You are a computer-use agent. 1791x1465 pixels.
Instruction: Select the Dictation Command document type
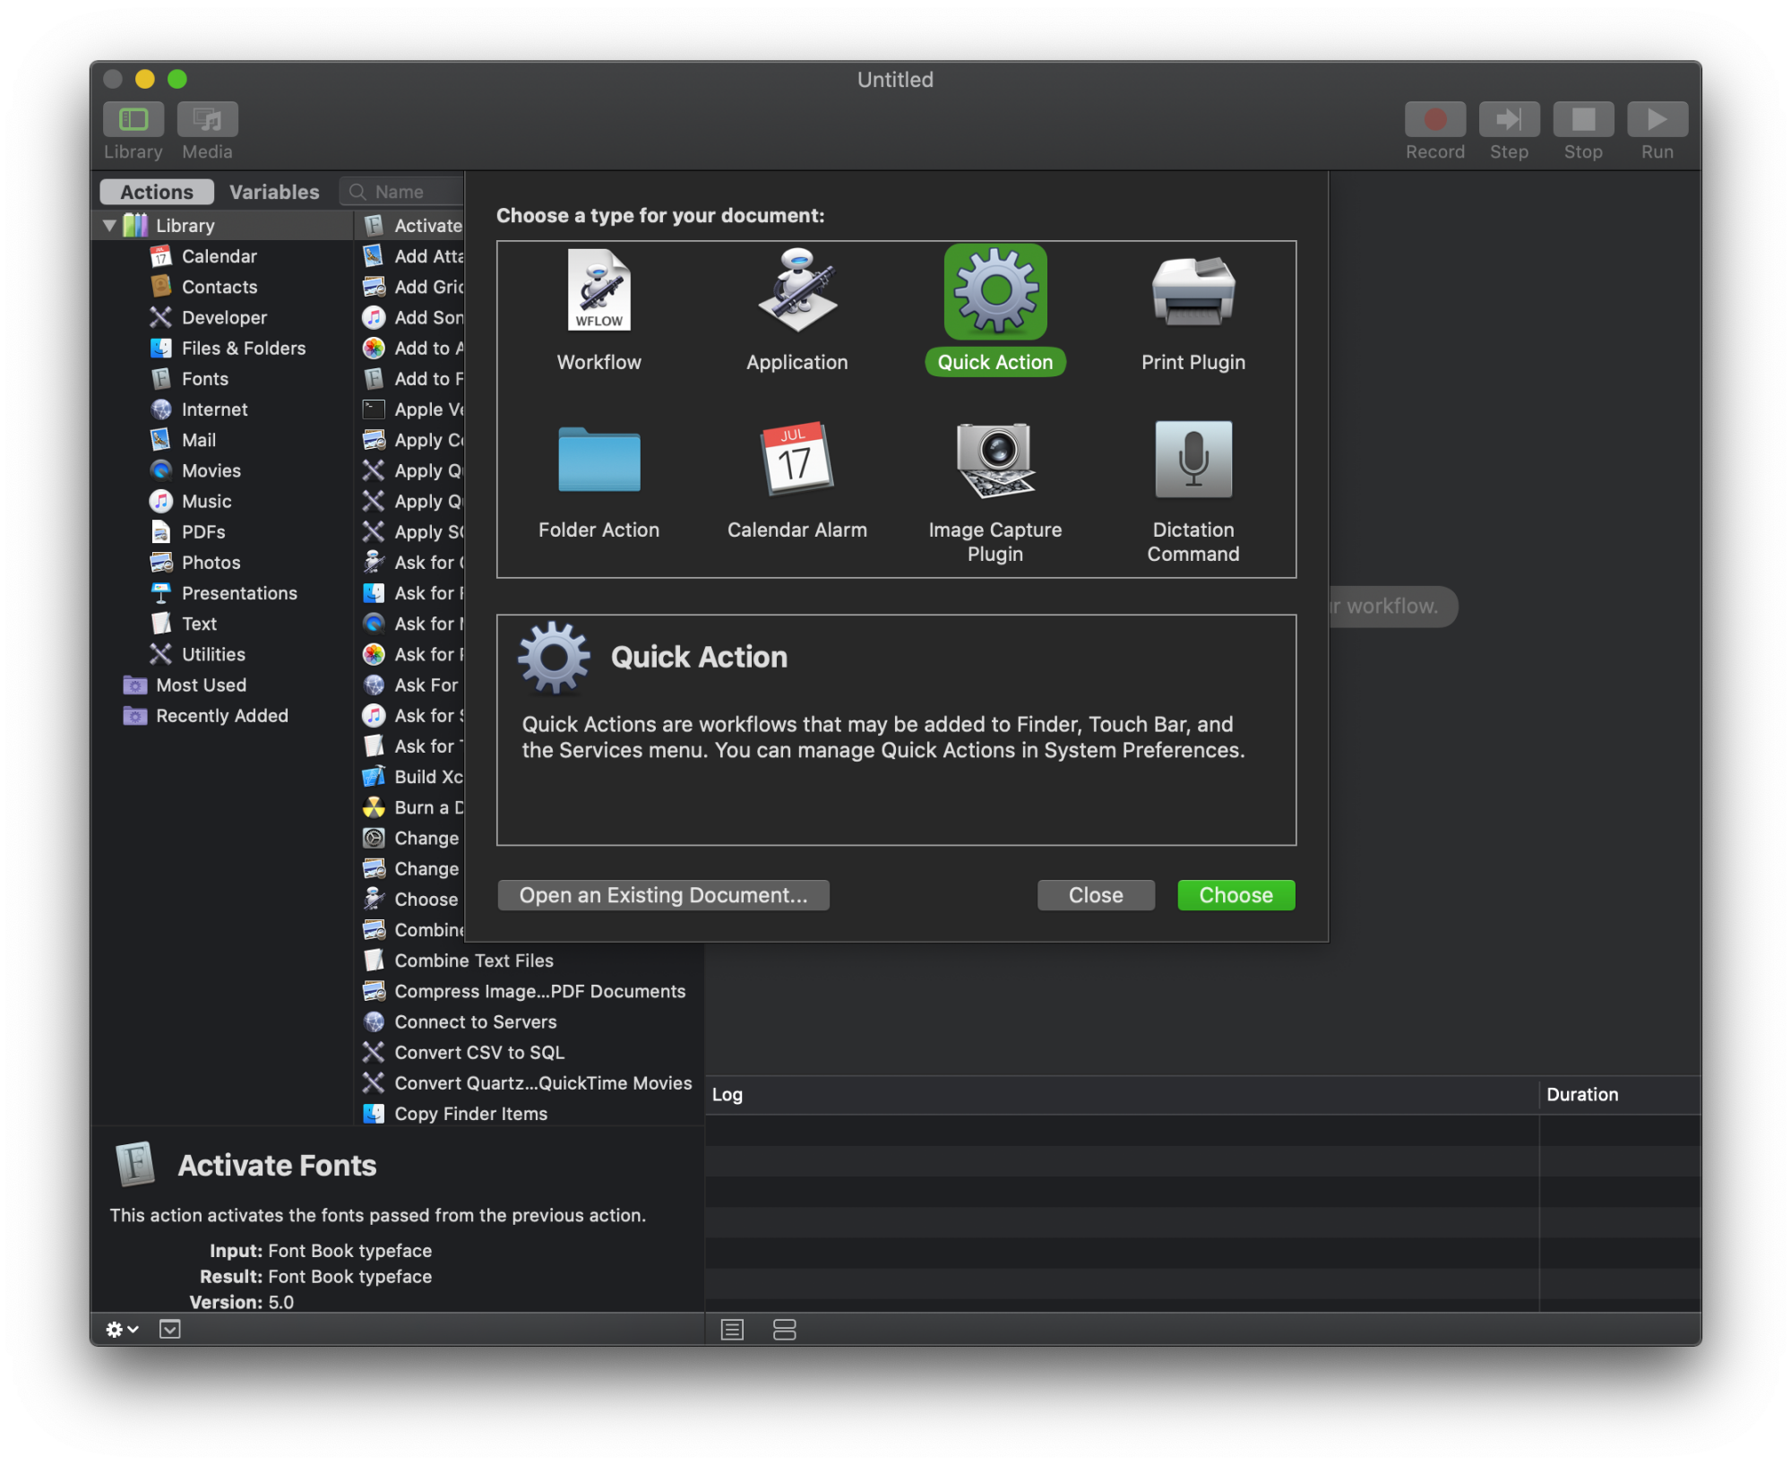[x=1193, y=491]
